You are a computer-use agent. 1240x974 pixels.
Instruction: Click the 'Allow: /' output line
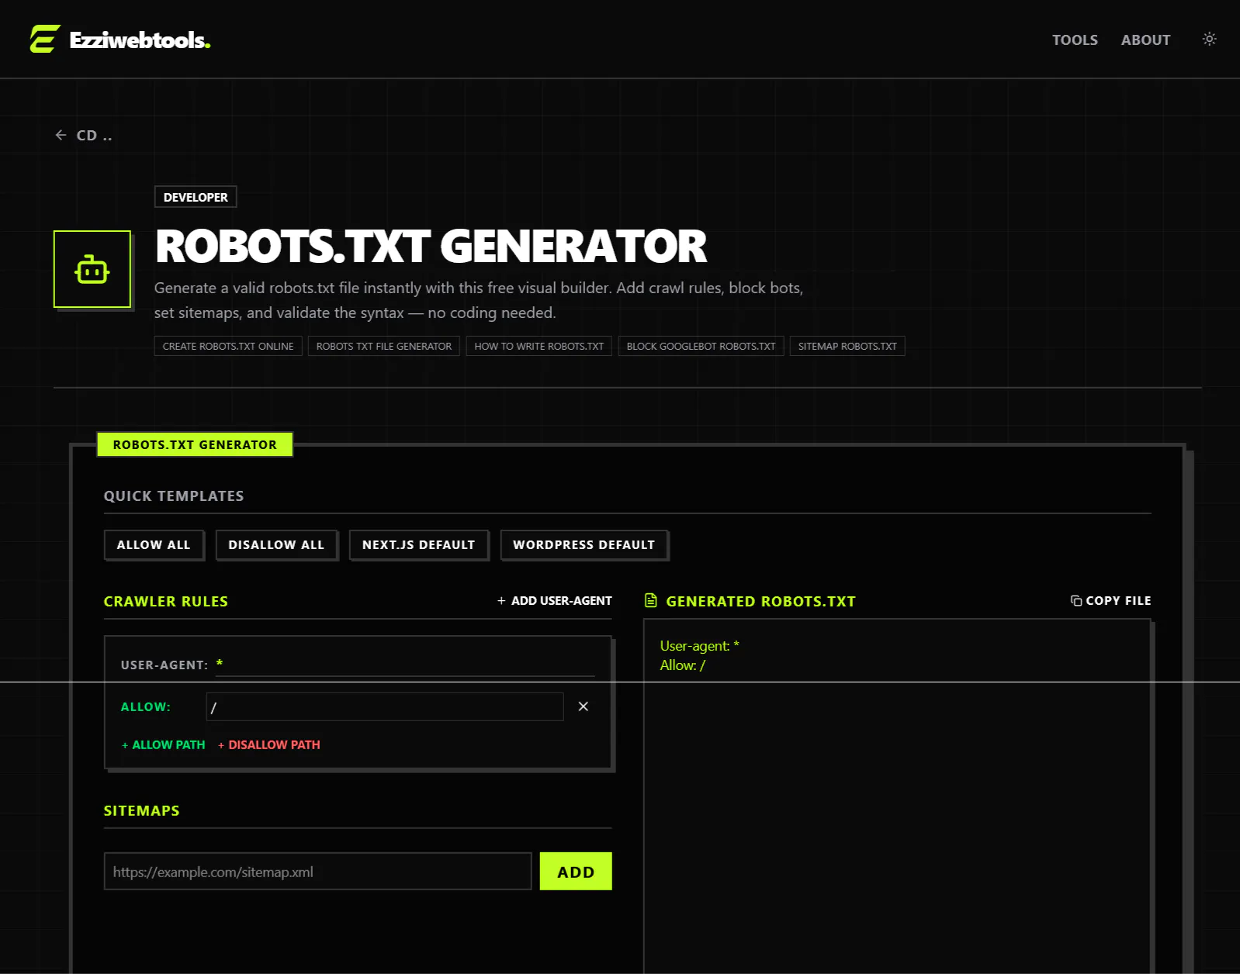(x=682, y=665)
